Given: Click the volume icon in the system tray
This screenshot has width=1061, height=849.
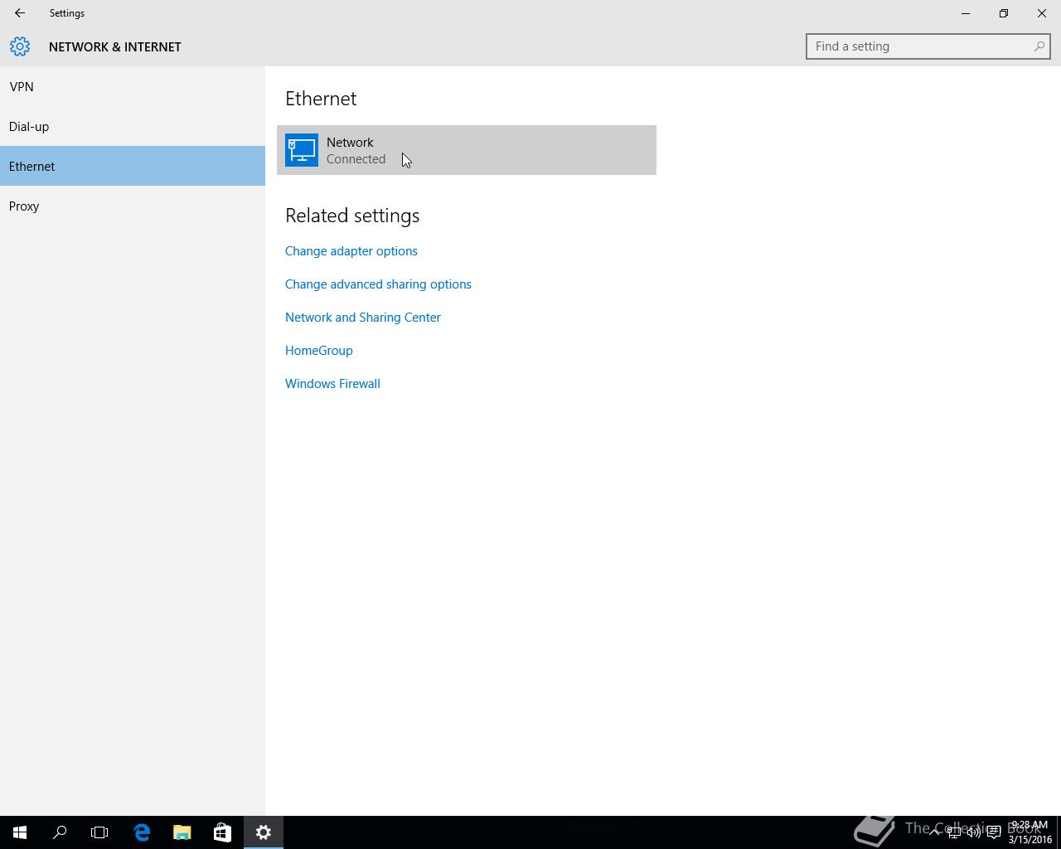Looking at the screenshot, I should [x=974, y=832].
